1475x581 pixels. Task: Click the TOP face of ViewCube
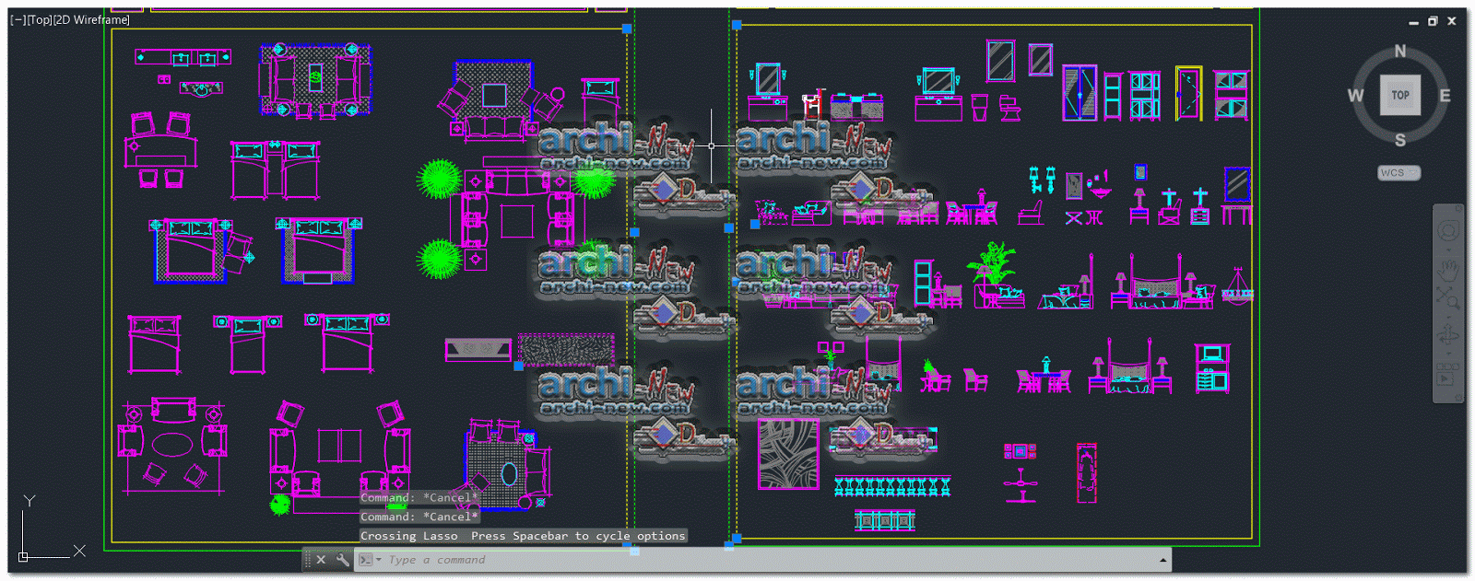pyautogui.click(x=1400, y=95)
